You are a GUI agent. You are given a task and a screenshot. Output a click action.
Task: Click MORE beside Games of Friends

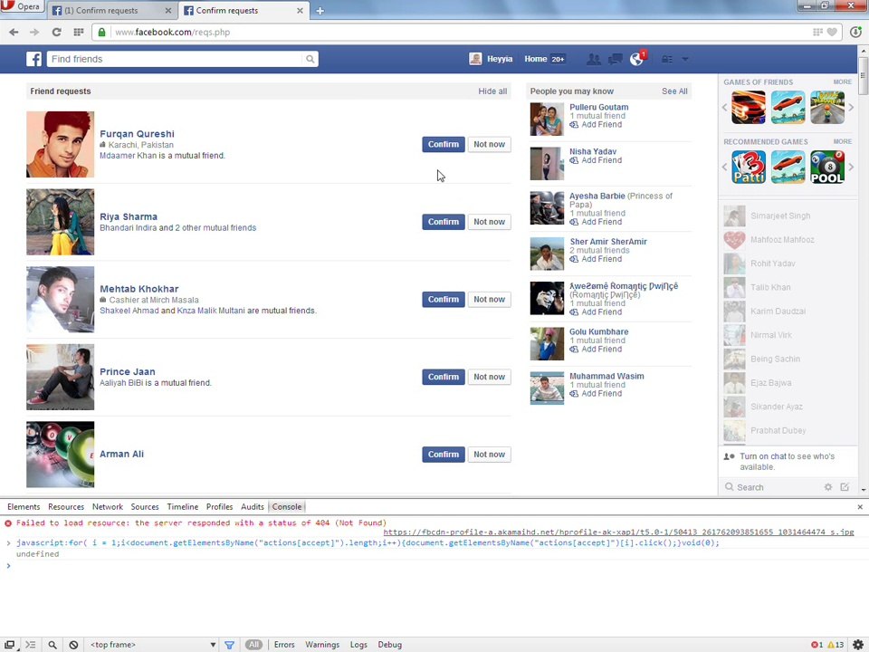point(843,82)
